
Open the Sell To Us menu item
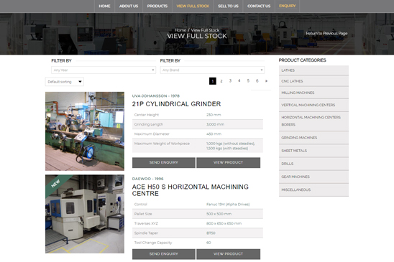click(228, 6)
